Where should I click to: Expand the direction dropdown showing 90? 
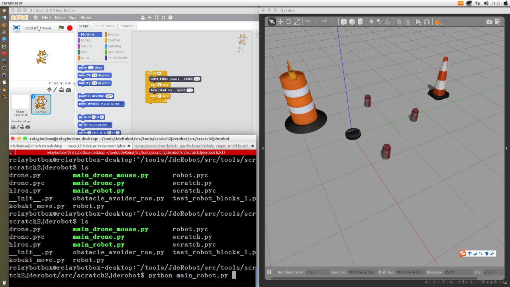[x=112, y=96]
